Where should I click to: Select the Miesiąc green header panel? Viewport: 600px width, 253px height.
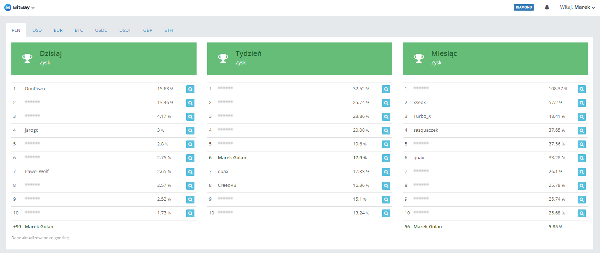495,58
